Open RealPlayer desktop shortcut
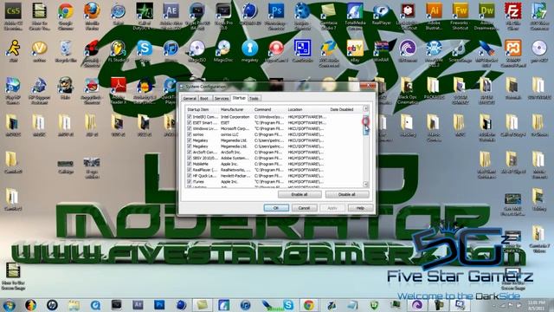554x312 pixels. (381, 14)
